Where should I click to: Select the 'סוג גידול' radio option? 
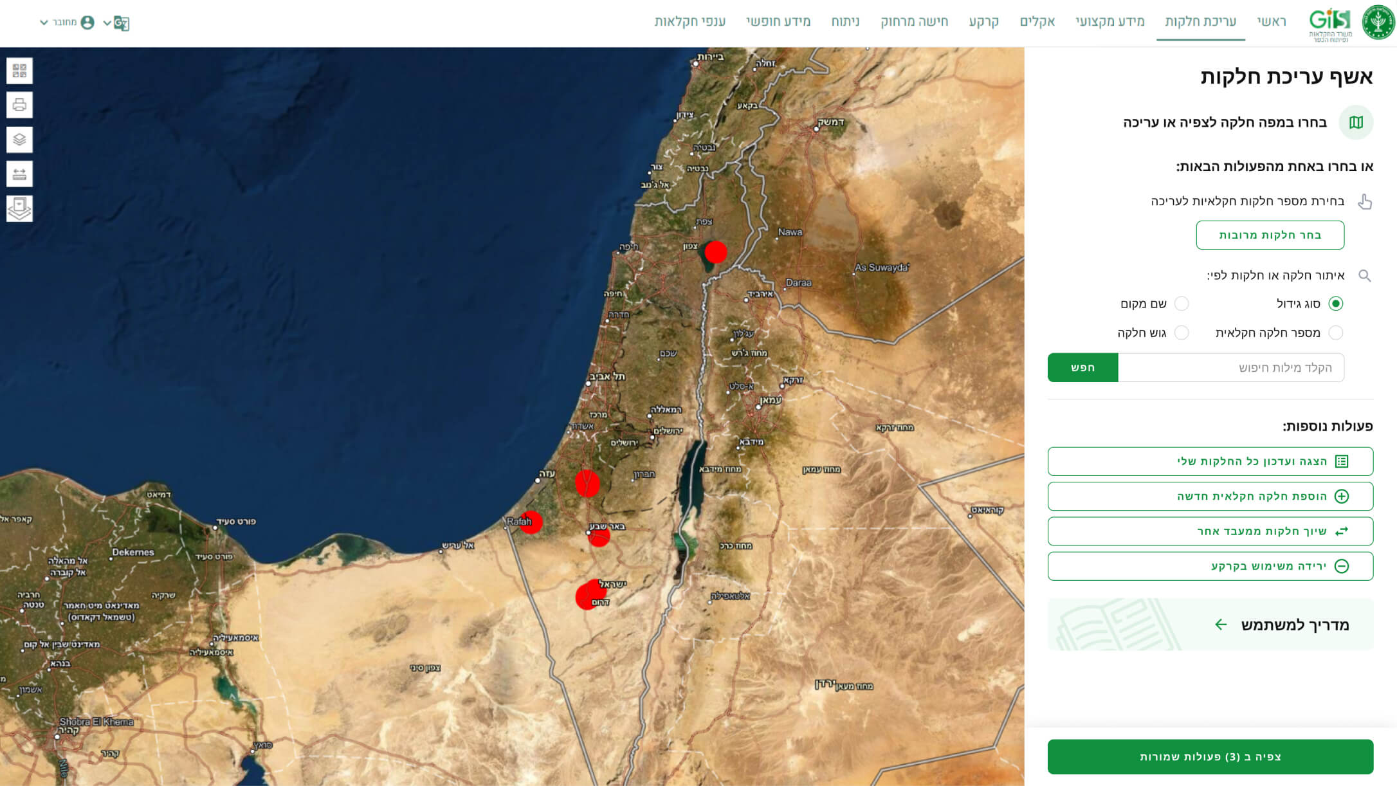click(1336, 304)
